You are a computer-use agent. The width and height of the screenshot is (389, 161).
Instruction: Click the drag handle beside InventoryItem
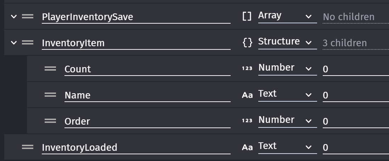[28, 43]
